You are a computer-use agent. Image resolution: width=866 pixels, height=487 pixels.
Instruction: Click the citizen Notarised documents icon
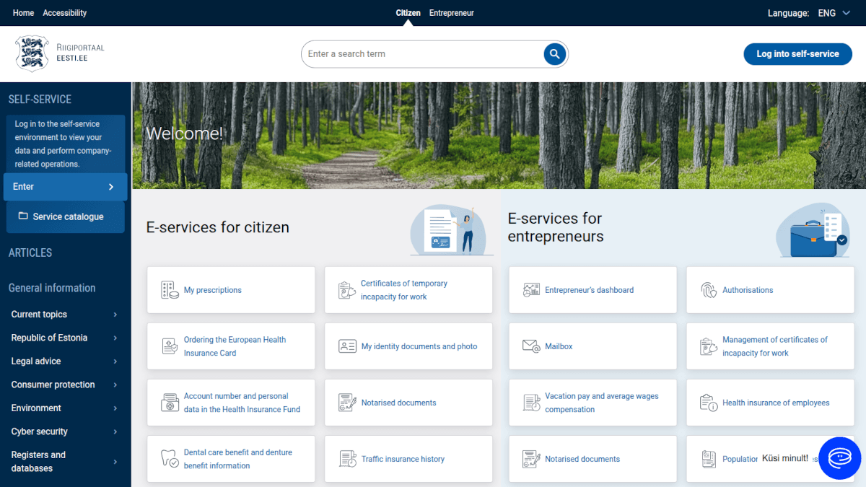(x=347, y=403)
